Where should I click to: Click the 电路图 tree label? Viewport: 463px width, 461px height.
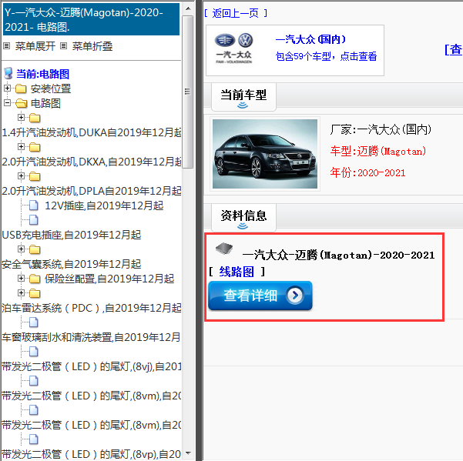tap(45, 103)
